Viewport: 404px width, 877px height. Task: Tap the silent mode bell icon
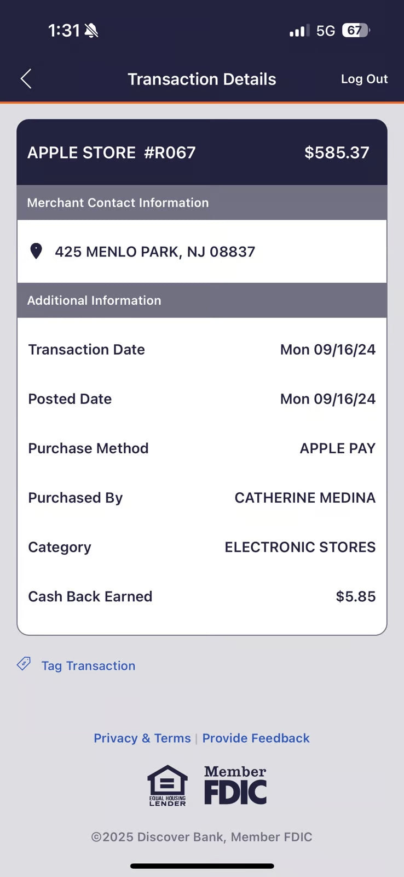pos(91,31)
